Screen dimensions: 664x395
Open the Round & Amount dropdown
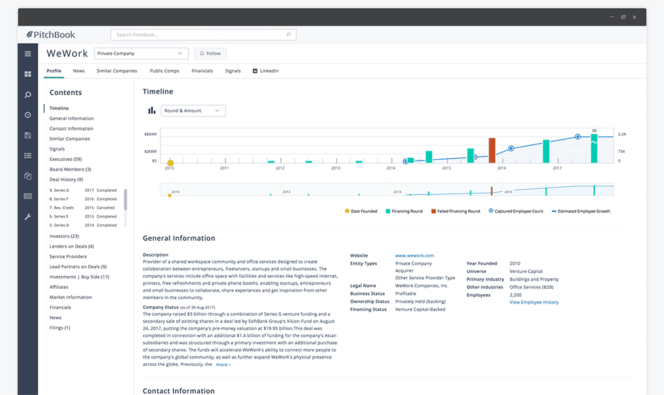(193, 110)
